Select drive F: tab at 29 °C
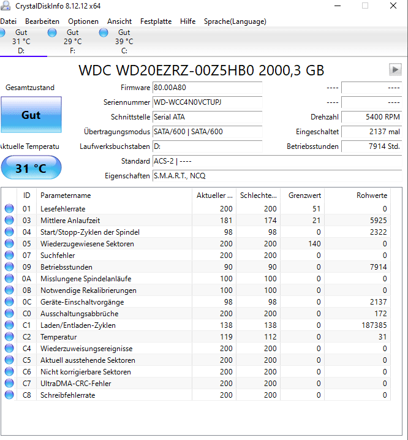This screenshot has height=440, width=408. [x=72, y=42]
